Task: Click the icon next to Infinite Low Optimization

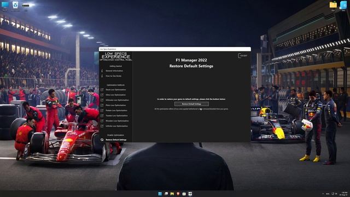Action: [102, 126]
